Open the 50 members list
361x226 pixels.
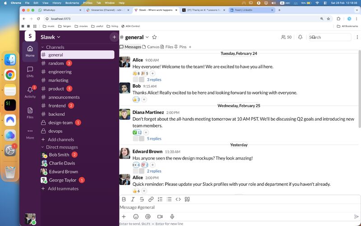[x=286, y=37]
